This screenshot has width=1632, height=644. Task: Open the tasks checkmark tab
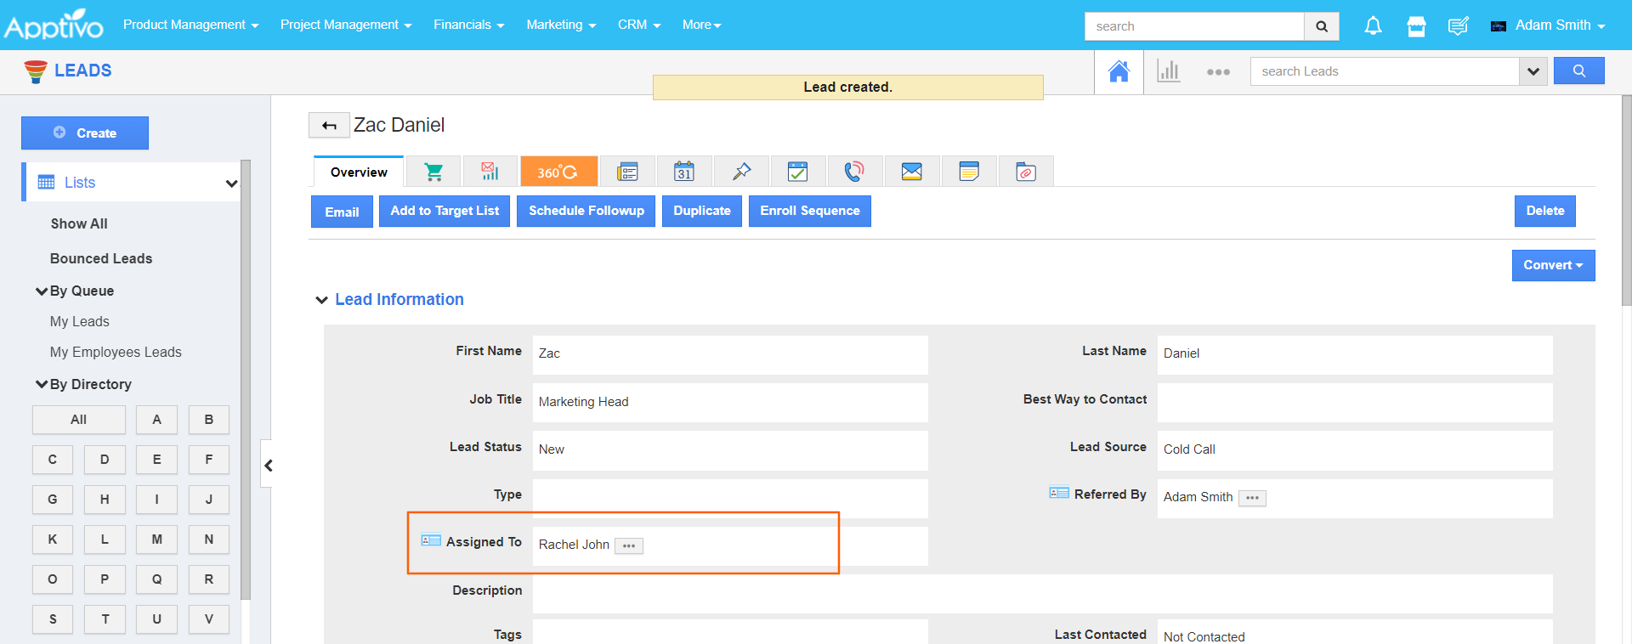(797, 172)
